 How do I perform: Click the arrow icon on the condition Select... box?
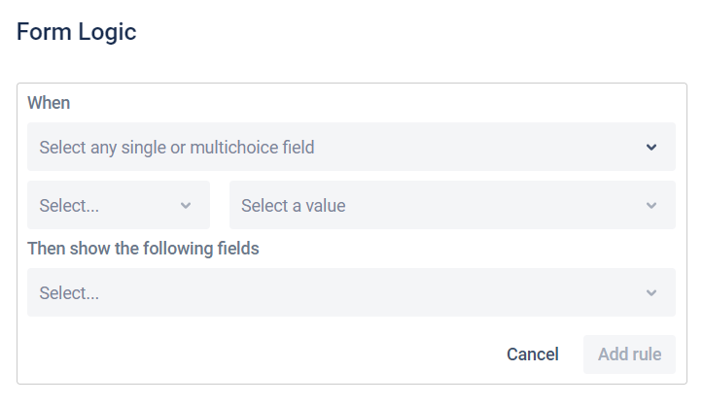click(186, 206)
